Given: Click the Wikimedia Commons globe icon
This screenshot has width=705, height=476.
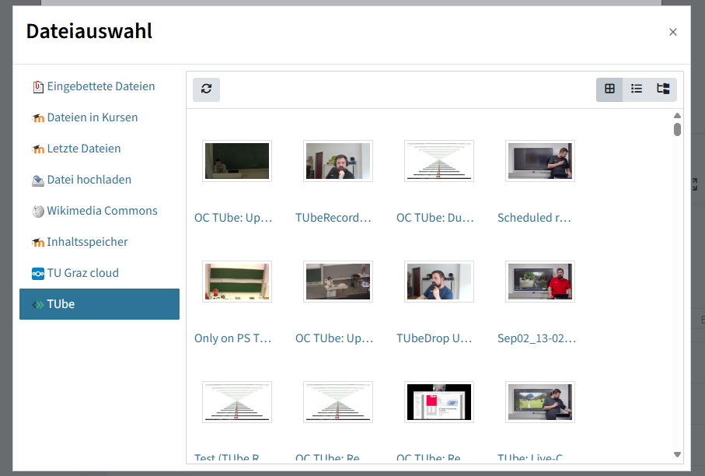Looking at the screenshot, I should tap(38, 212).
